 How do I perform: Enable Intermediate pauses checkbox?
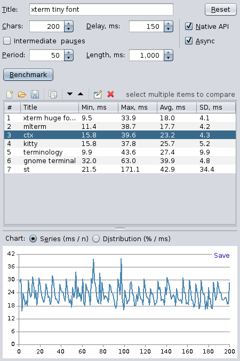(7, 41)
